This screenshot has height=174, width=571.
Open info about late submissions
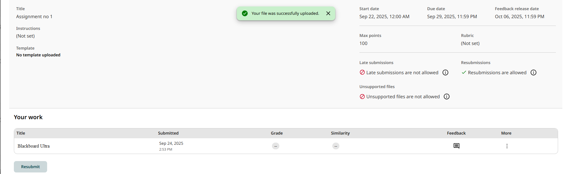[445, 73]
